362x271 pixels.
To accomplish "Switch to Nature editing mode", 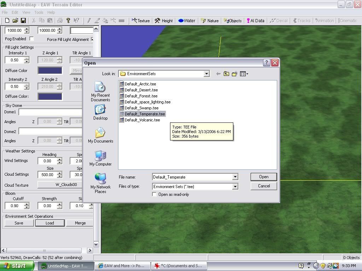I will point(210,21).
